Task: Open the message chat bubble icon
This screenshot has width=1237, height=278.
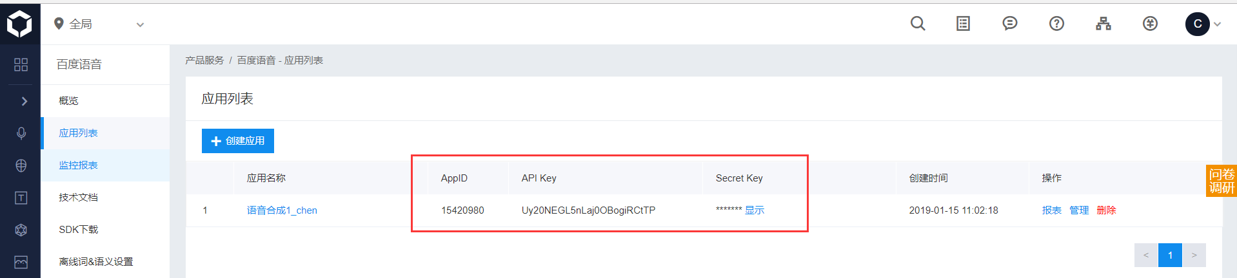Action: pos(1010,24)
